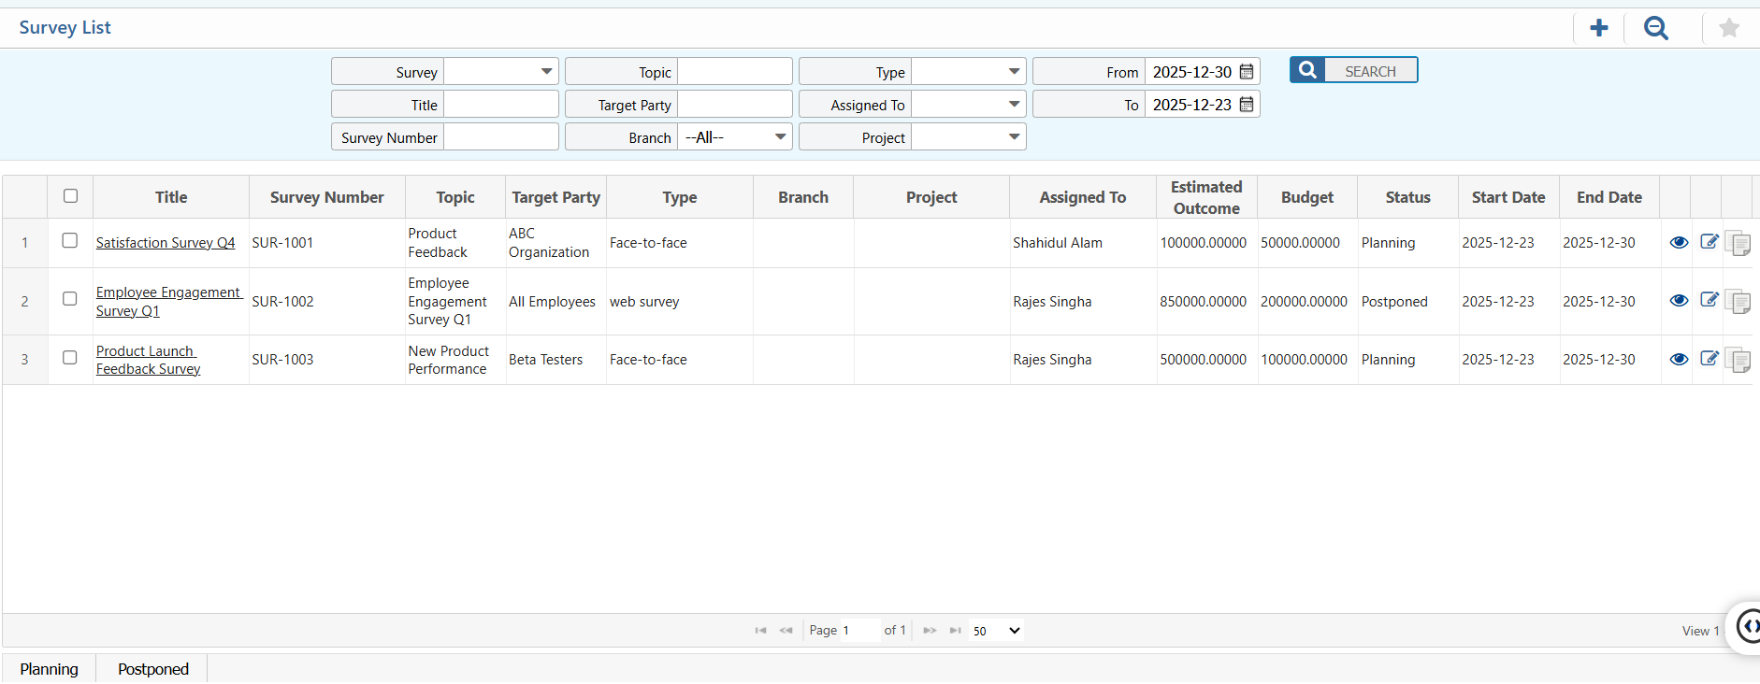Select checkbox for Product Launch Feedback Survey
Viewport: 1760px width, 684px height.
[x=70, y=358]
